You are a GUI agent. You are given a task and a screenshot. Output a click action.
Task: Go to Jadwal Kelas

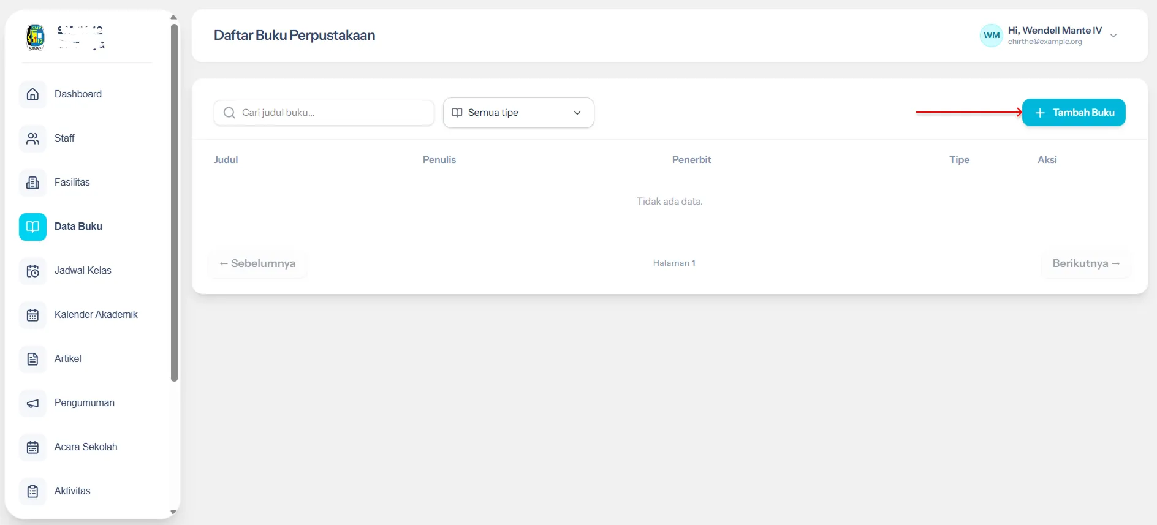83,271
